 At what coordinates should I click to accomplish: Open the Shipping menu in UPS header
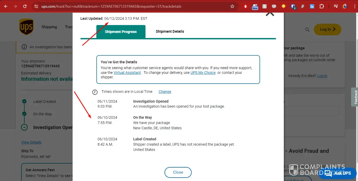[x=49, y=27]
